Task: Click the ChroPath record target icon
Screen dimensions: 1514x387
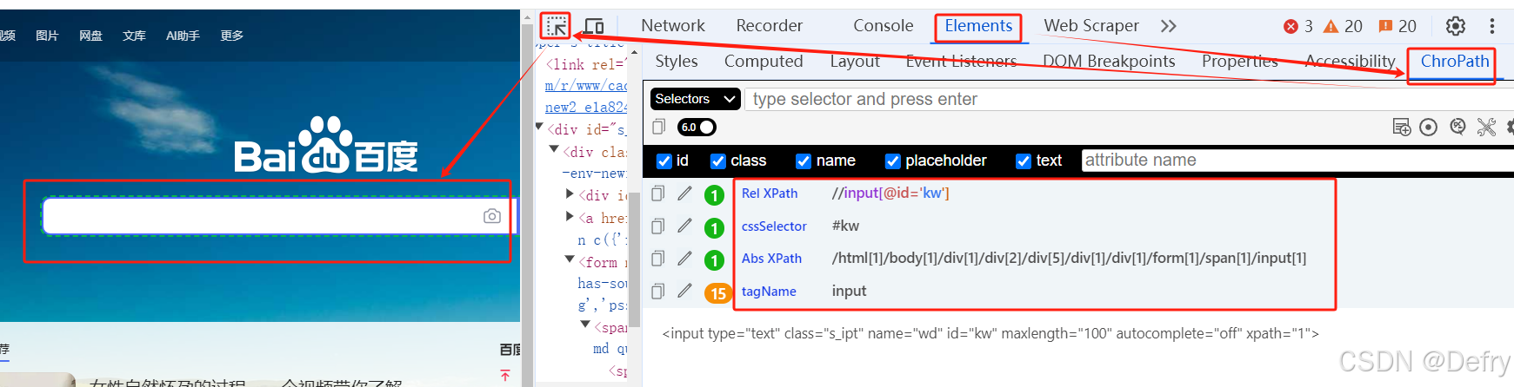Action: pos(1428,128)
